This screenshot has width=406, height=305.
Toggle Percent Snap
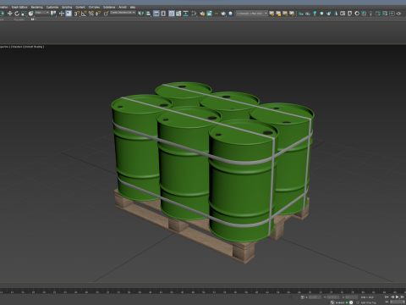coord(91,14)
